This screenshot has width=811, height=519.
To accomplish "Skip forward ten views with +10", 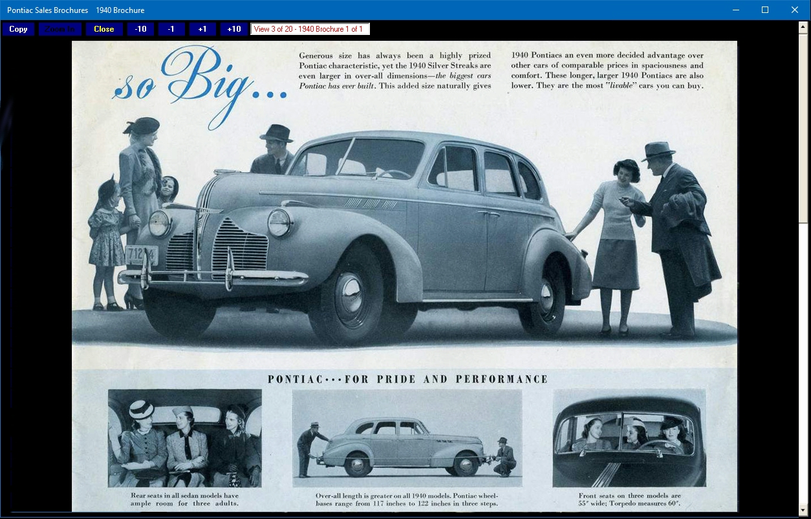I will tap(234, 29).
